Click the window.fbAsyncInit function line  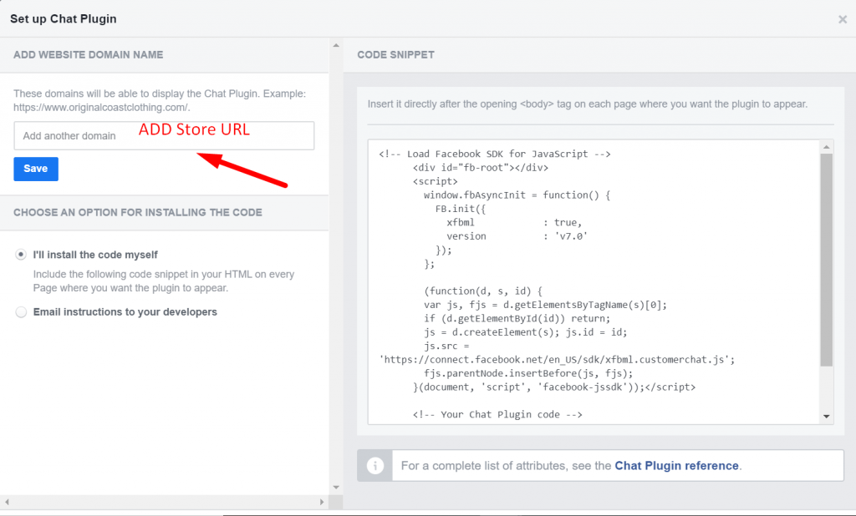(x=517, y=195)
